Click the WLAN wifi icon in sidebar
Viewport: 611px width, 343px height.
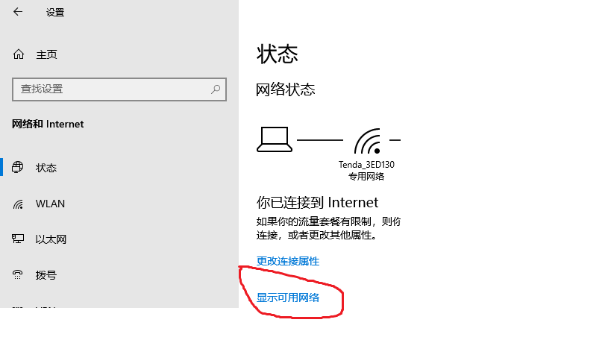pyautogui.click(x=18, y=204)
